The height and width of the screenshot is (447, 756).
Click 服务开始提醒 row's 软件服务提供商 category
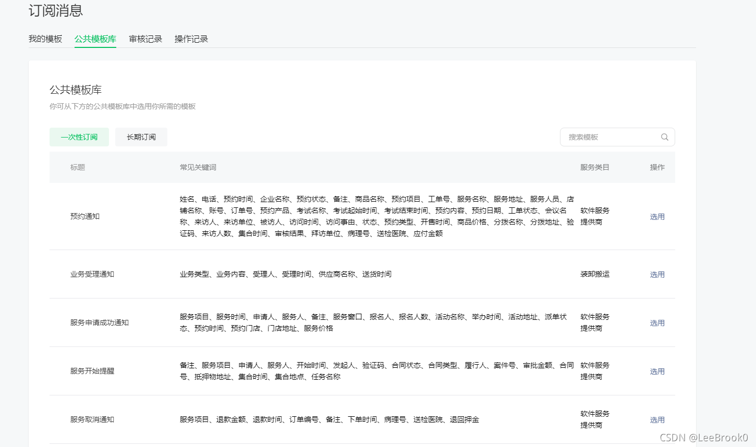tap(595, 371)
